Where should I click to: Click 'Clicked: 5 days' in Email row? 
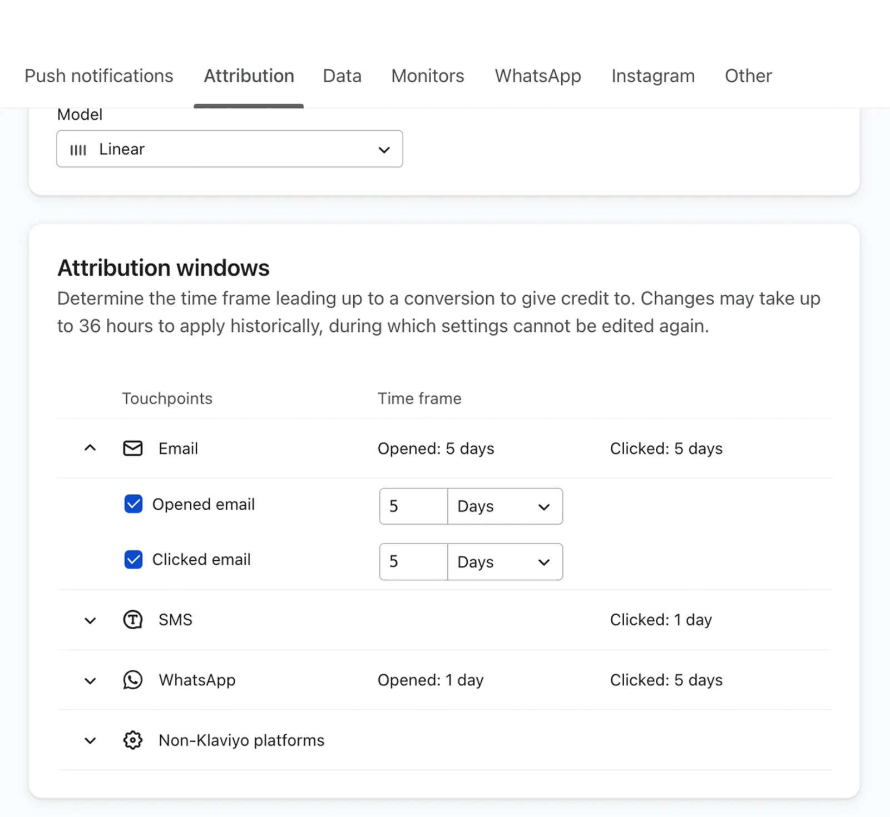pos(666,449)
